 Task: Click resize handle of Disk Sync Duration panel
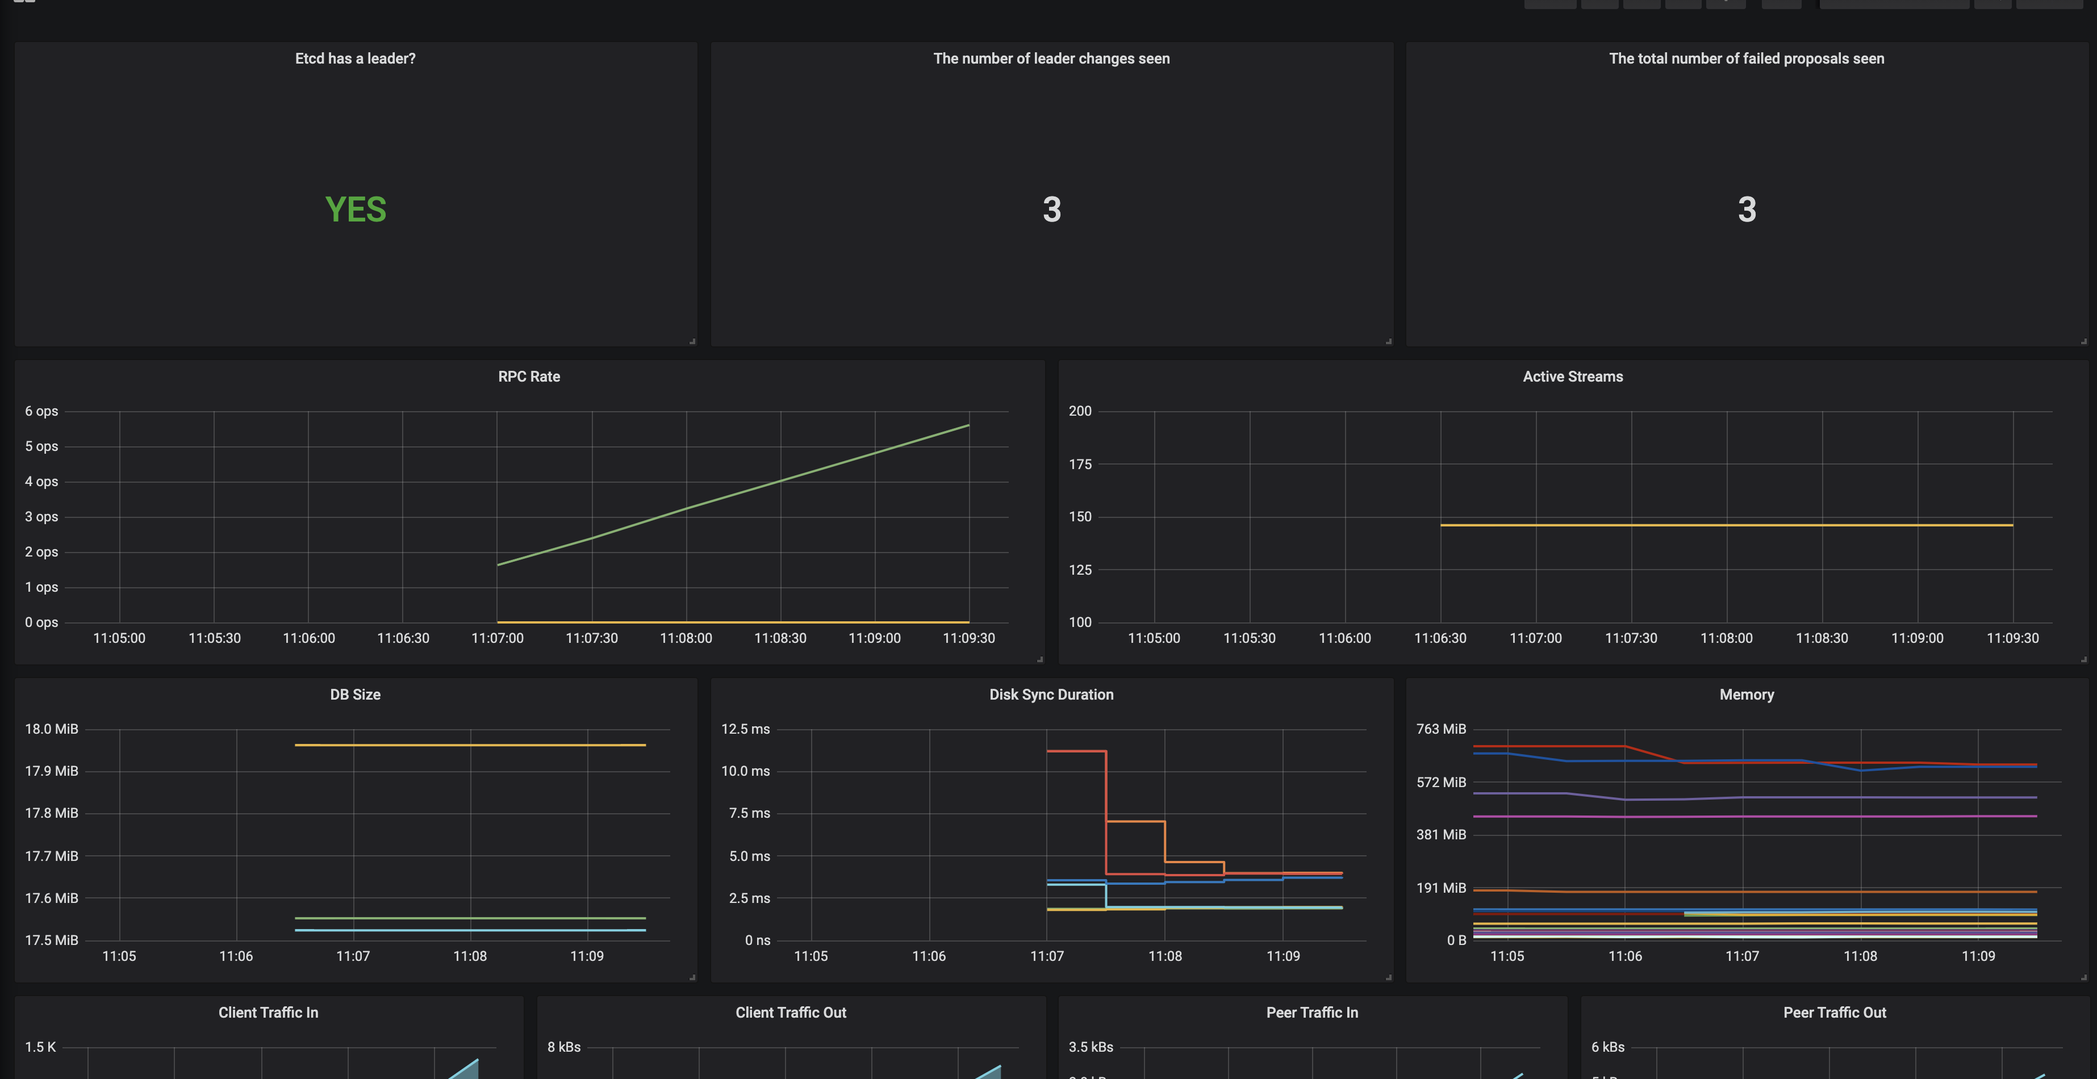1388,977
